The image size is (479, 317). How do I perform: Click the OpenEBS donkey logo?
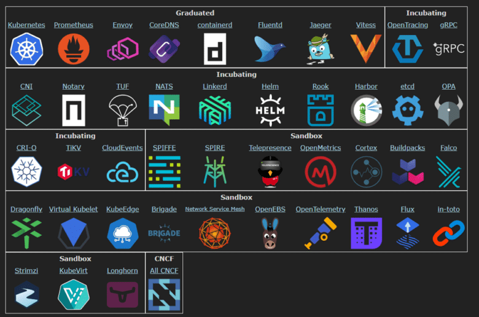tap(270, 233)
